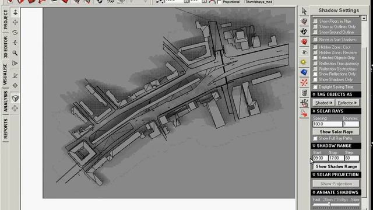Open the zone management panel icon
This screenshot has height=210, width=373.
[x=304, y=22]
